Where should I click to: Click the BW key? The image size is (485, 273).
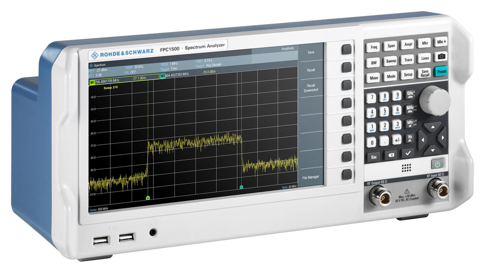pyautogui.click(x=374, y=63)
